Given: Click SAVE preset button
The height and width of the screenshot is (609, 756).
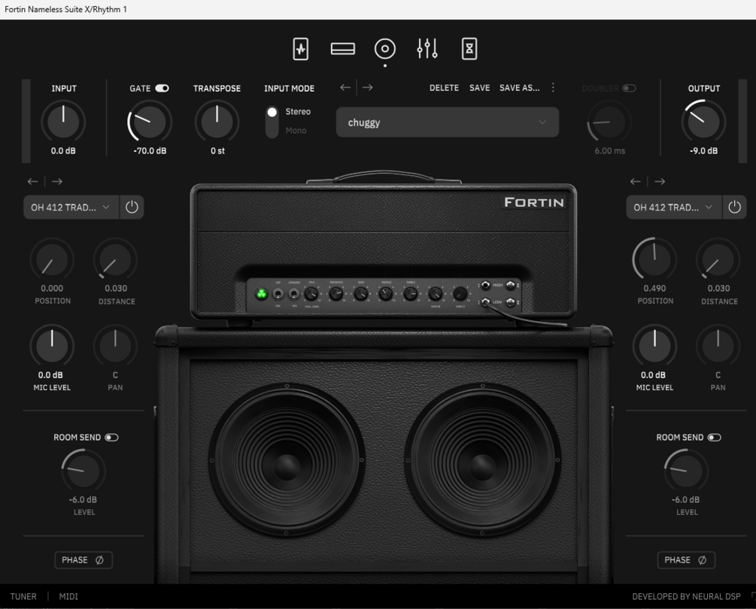Looking at the screenshot, I should (480, 88).
